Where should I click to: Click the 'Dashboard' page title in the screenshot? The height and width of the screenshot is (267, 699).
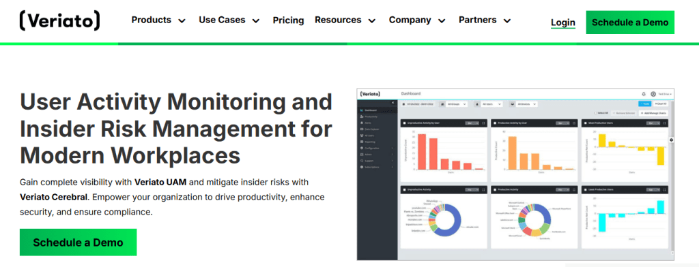[x=411, y=93]
